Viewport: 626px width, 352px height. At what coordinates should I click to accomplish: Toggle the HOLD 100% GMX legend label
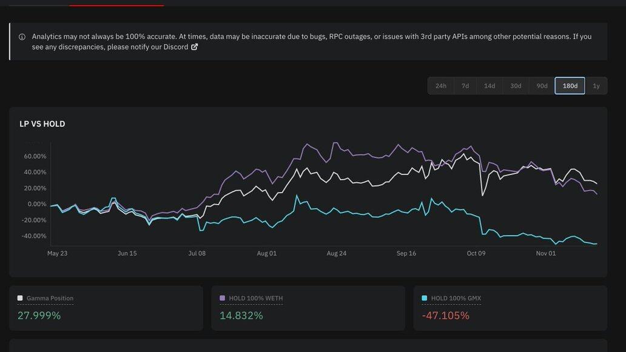click(456, 298)
